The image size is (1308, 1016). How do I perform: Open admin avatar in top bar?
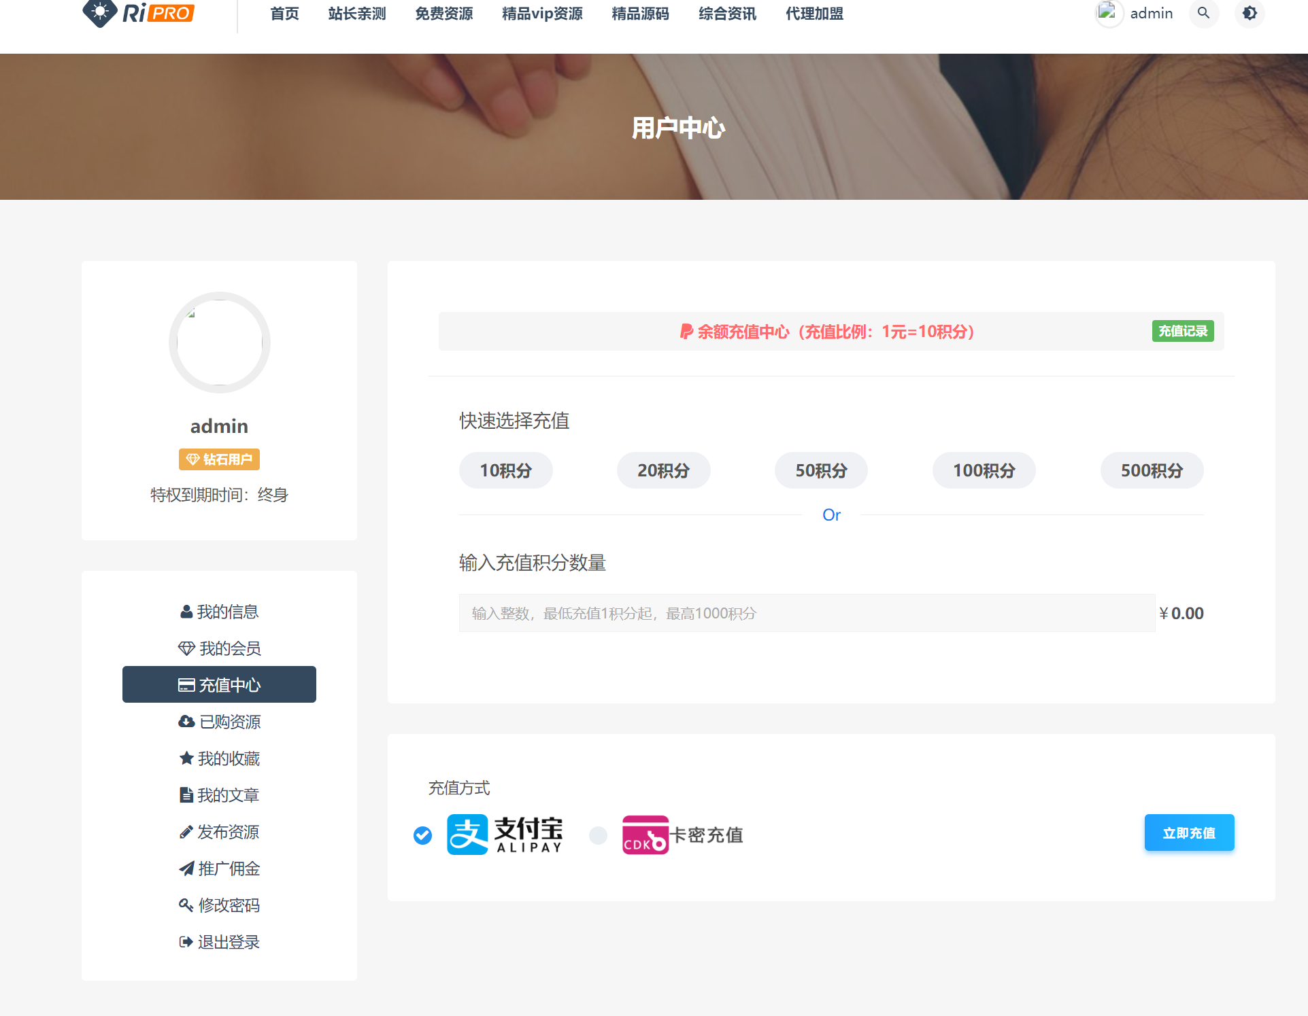[x=1108, y=13]
